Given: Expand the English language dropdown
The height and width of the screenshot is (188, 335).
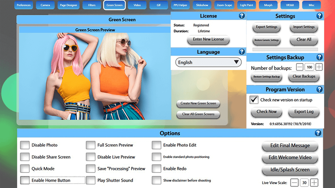Looking at the screenshot, I should pyautogui.click(x=208, y=62).
